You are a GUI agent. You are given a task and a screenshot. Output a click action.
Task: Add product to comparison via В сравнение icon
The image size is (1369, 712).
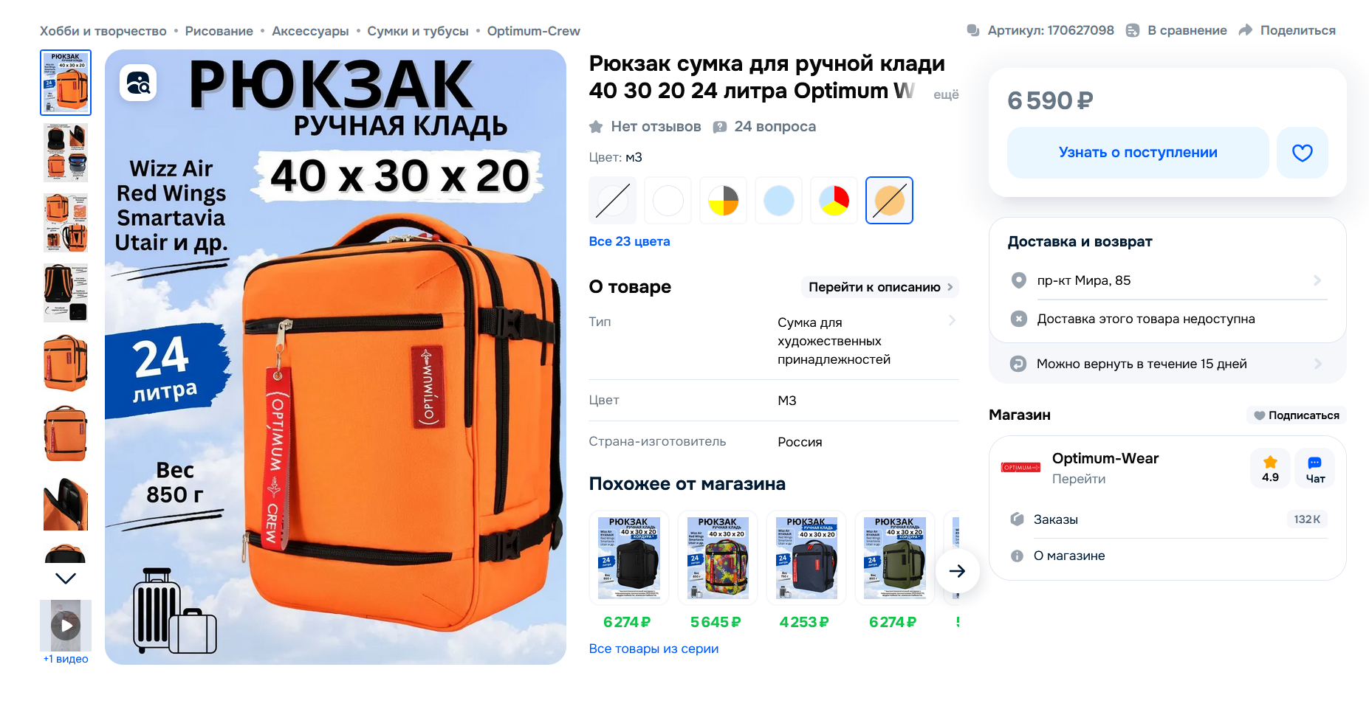coord(1133,30)
